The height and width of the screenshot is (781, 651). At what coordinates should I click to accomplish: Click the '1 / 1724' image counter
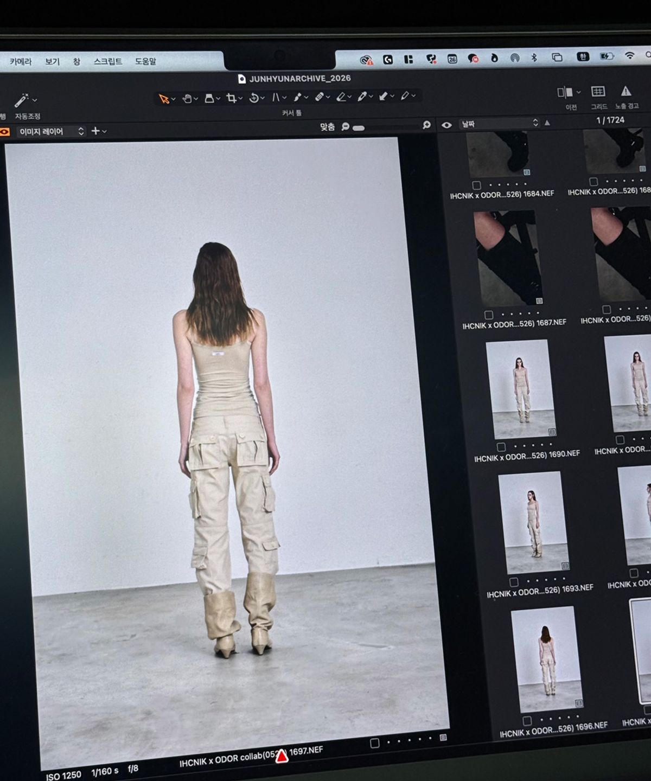click(610, 120)
